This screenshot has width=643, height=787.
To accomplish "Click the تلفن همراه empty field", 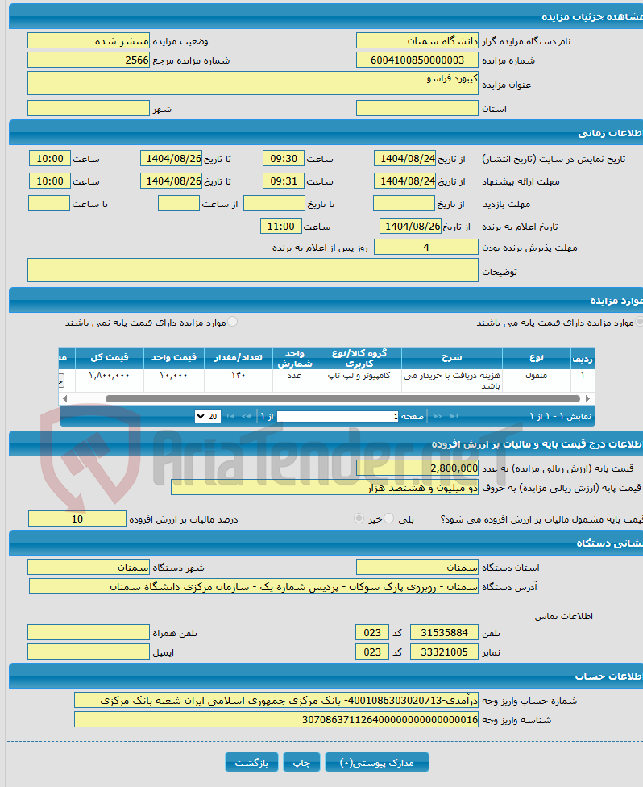I will [89, 632].
